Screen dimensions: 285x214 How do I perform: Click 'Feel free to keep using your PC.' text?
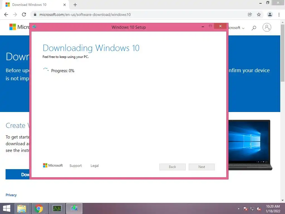point(66,57)
